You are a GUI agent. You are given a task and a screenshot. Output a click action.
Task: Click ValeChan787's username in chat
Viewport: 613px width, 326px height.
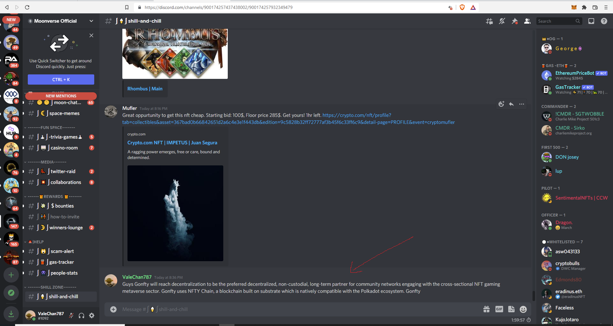point(137,277)
